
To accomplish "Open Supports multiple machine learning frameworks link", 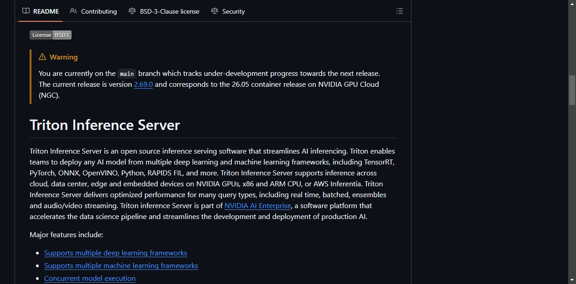I will pos(121,265).
